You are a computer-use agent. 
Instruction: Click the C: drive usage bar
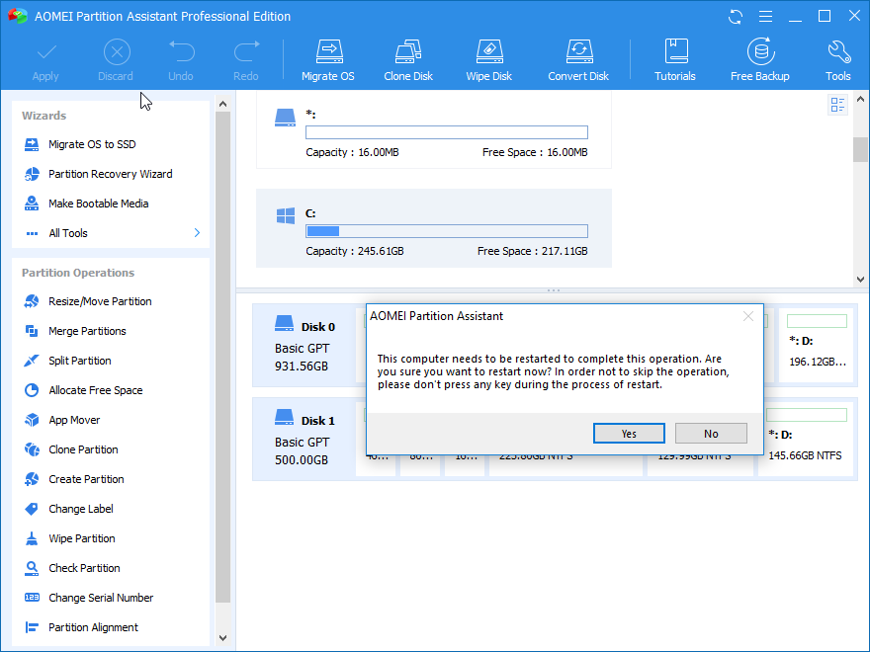(446, 231)
